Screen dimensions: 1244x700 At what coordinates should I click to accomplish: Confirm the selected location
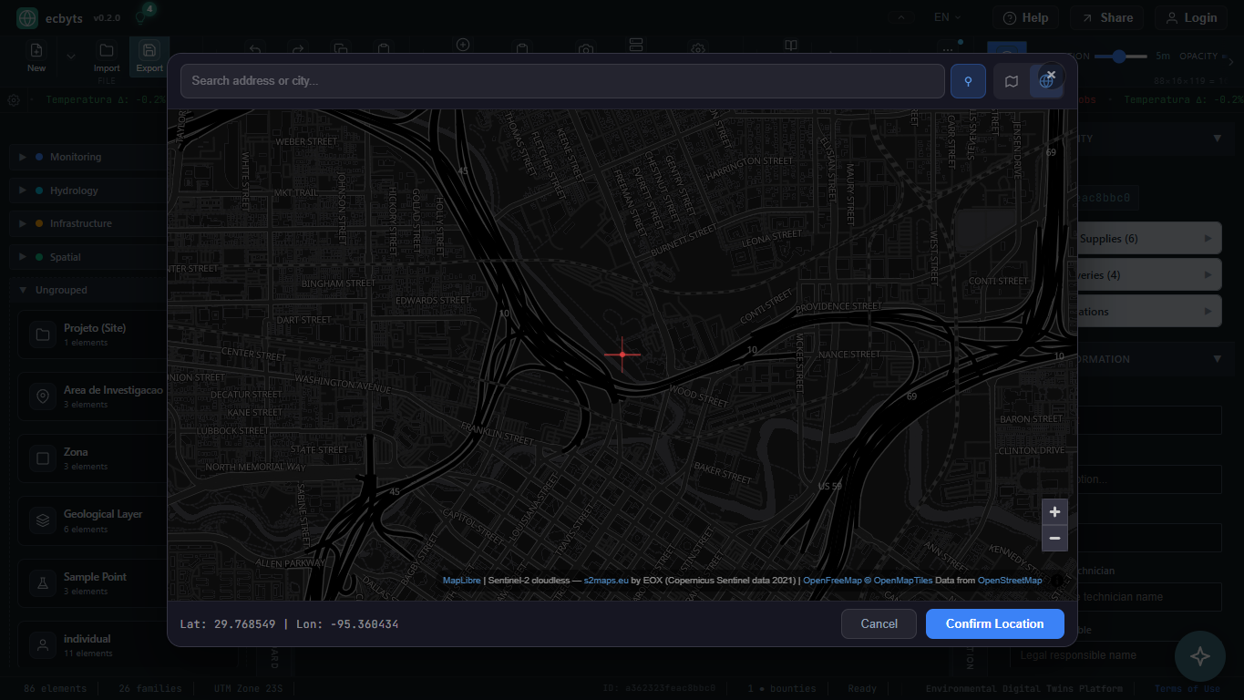click(x=995, y=623)
